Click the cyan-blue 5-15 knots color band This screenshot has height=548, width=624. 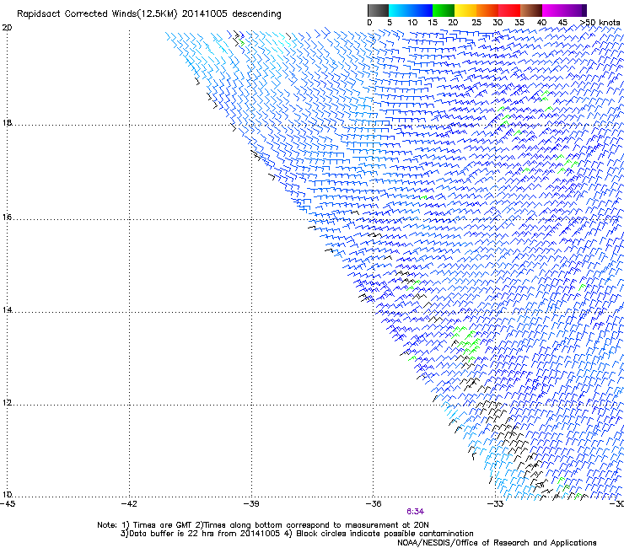coord(411,10)
